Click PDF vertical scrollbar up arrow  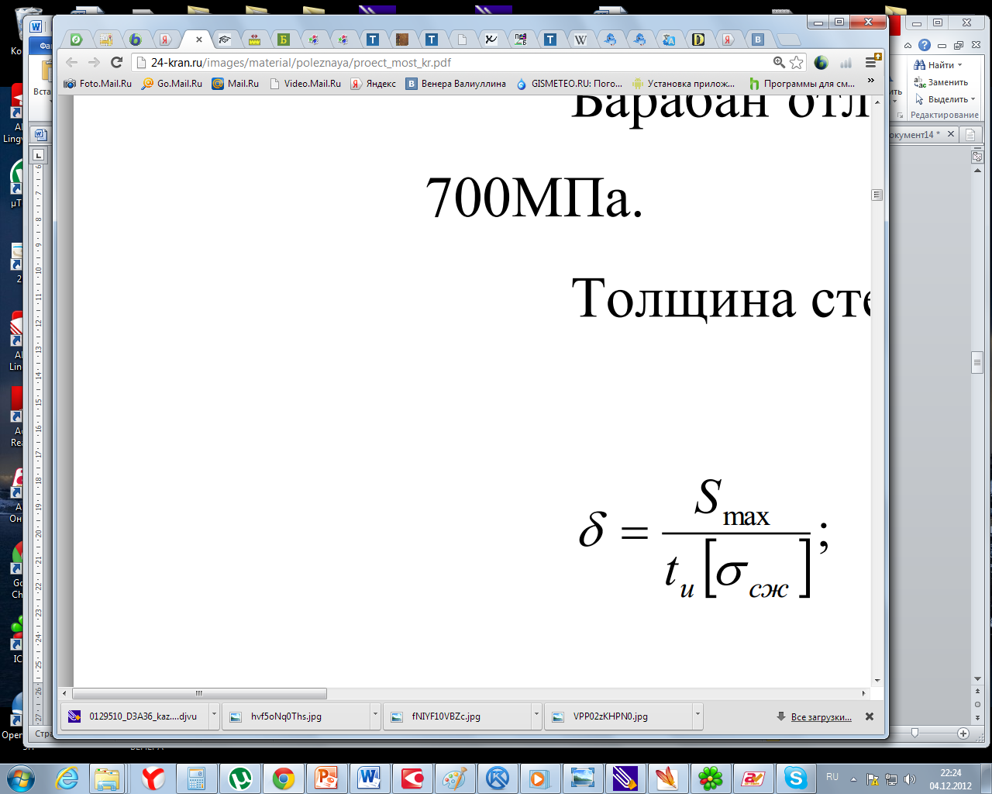tap(877, 101)
